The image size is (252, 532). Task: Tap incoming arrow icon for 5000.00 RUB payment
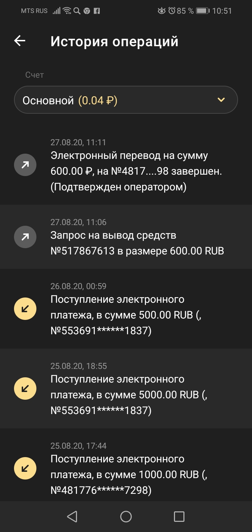[x=25, y=388]
